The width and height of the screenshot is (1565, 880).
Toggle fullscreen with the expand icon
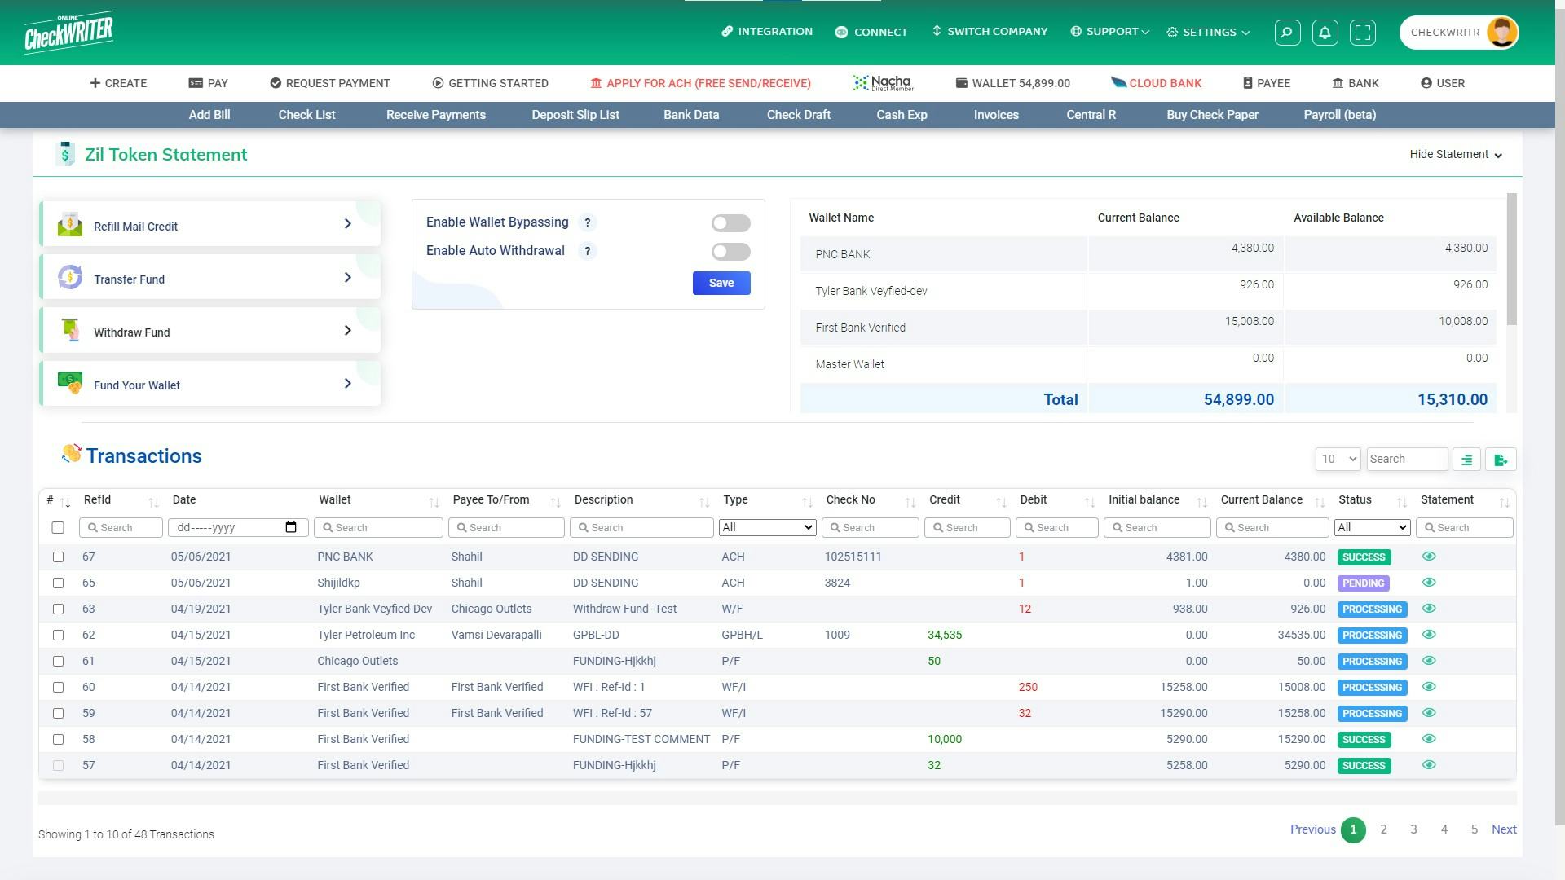(x=1362, y=33)
